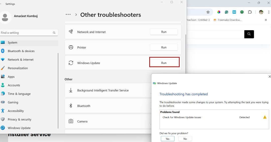Open Personalization settings
The image size is (271, 142).
click(18, 68)
